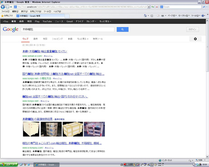Image resolution: width=209 pixels, height=167 pixels.
Task: Click the second wooden frame image thumbnail
Action: point(51,129)
